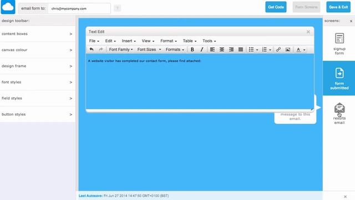Screen dimensions: 355x200
Task: Expand font styles section
Action: point(38,82)
